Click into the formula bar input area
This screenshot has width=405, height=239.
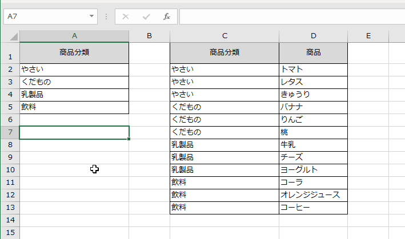(291, 17)
